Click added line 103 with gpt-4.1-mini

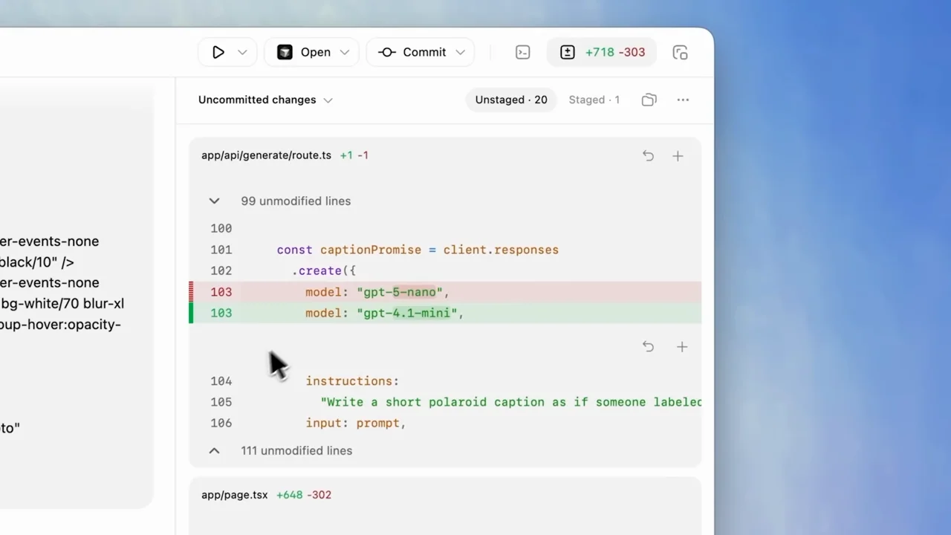click(445, 313)
